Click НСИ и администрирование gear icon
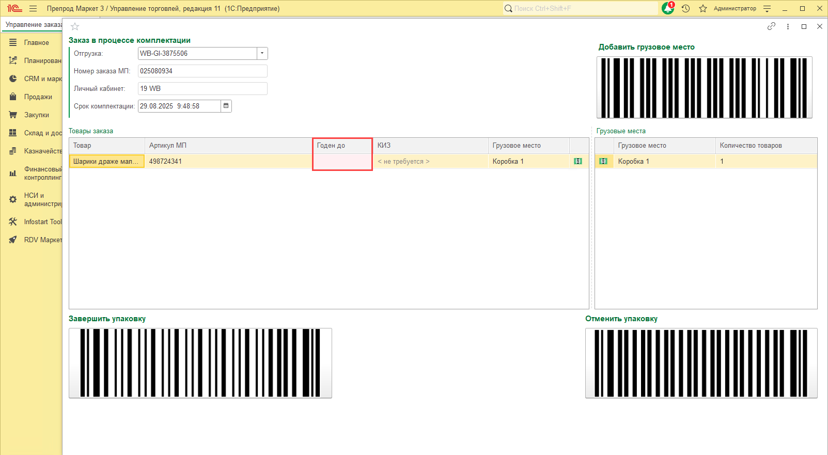The height and width of the screenshot is (455, 828). pos(13,199)
